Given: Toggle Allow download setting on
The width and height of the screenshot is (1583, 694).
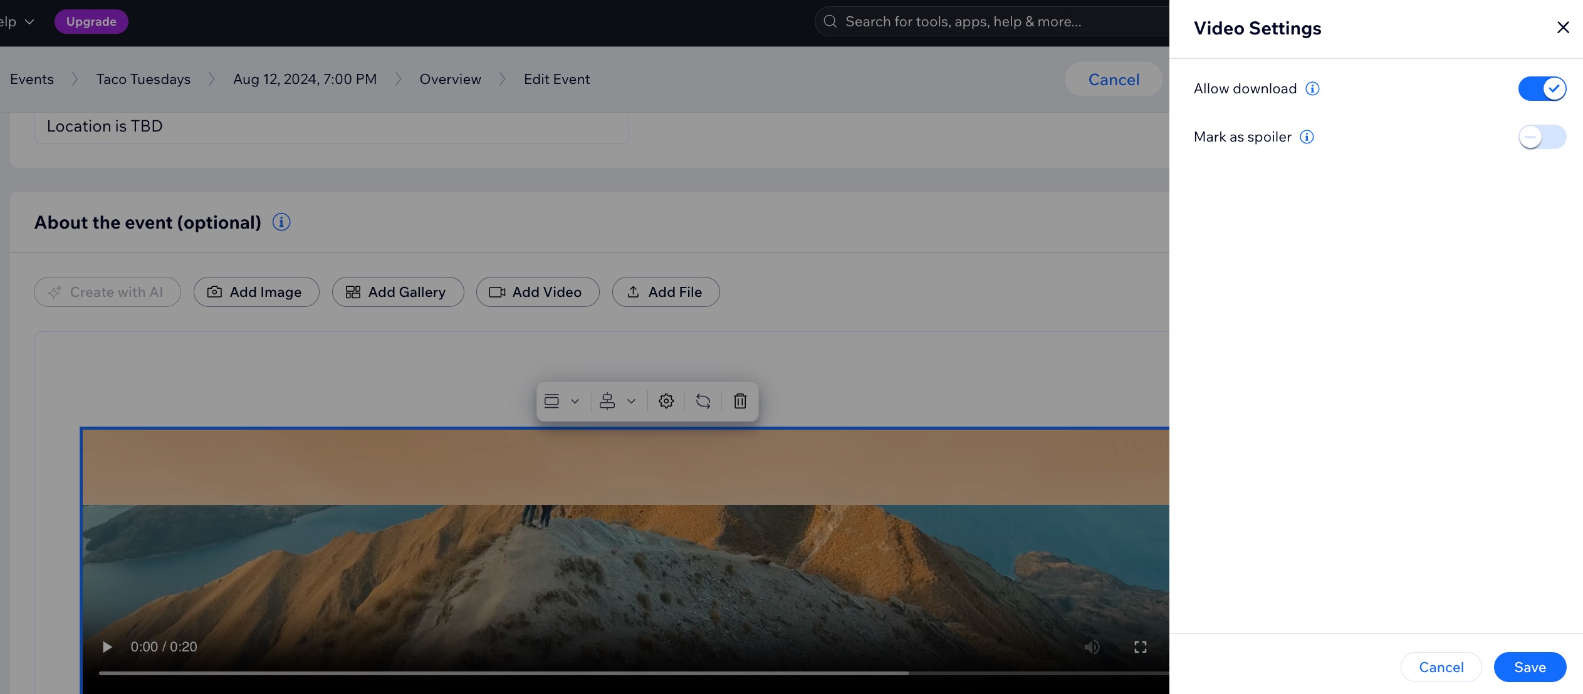Looking at the screenshot, I should (1543, 88).
